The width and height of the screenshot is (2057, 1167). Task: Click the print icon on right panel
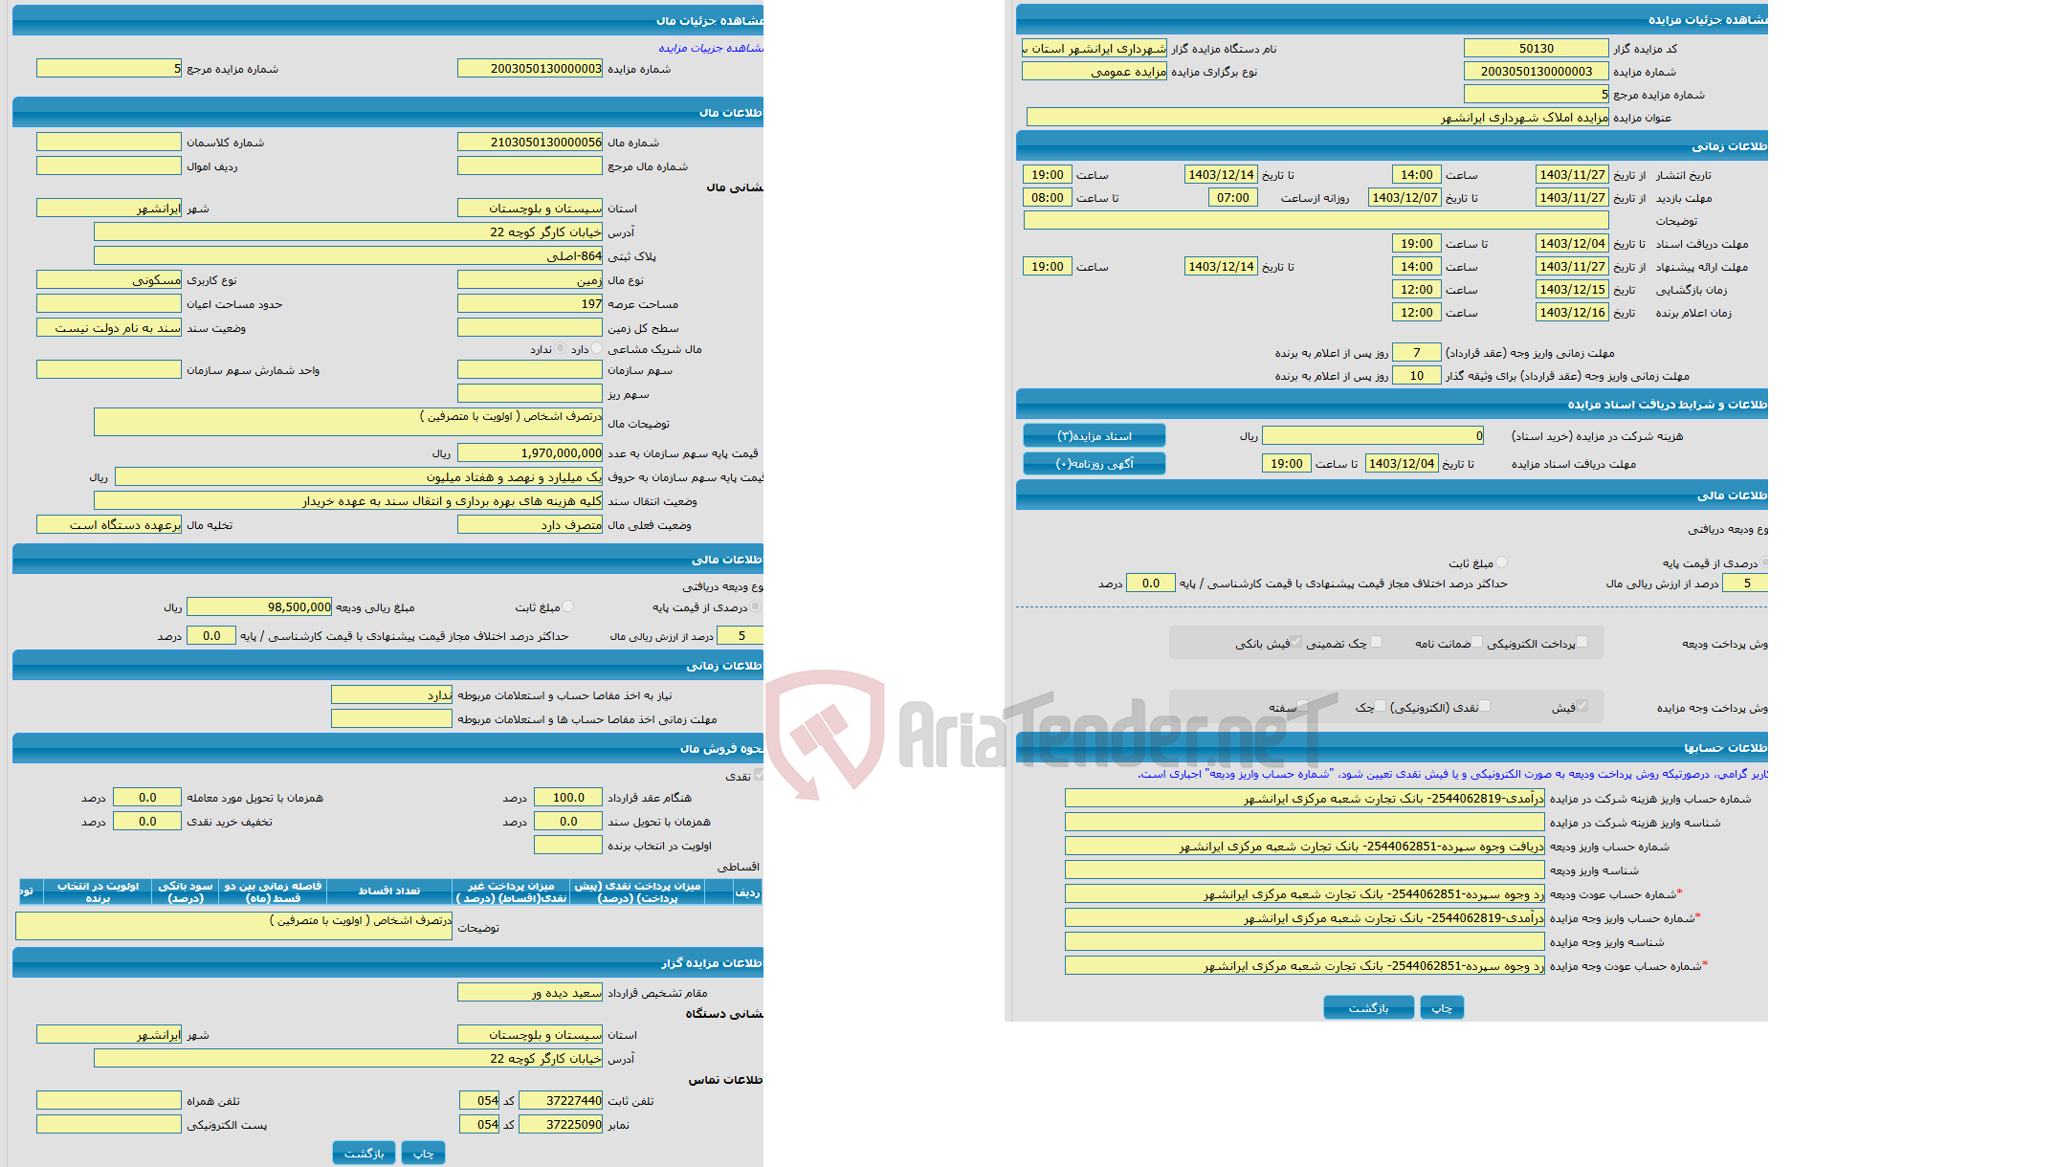[1441, 1007]
